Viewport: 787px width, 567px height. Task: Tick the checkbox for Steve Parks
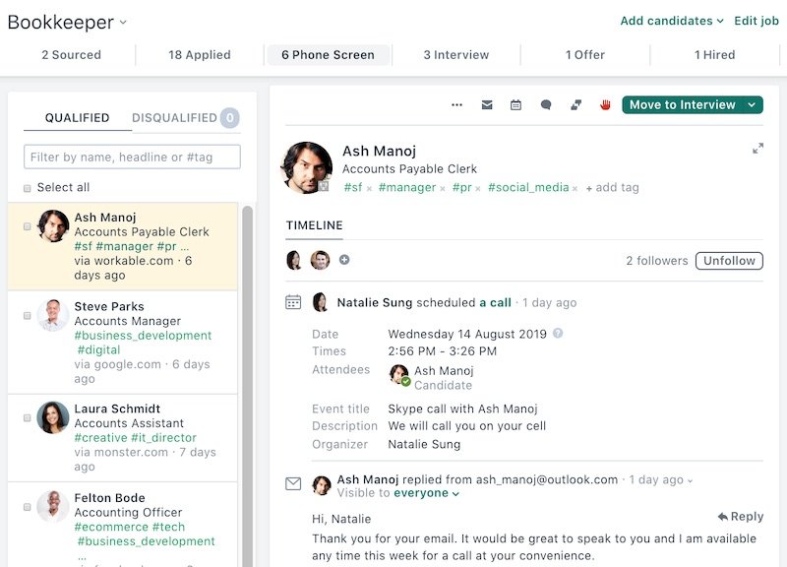coord(28,316)
